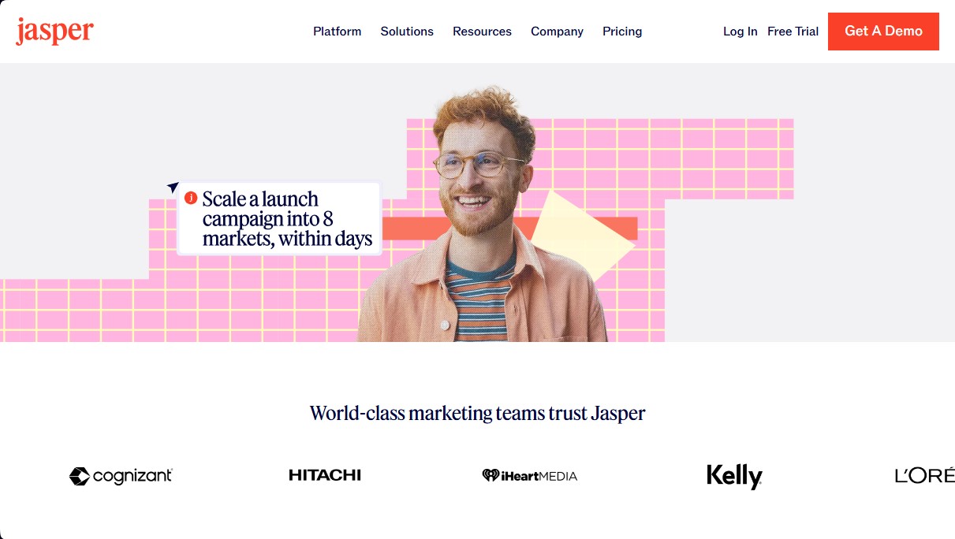Click the 'Scale a launch campaign' callout card

pyautogui.click(x=279, y=218)
